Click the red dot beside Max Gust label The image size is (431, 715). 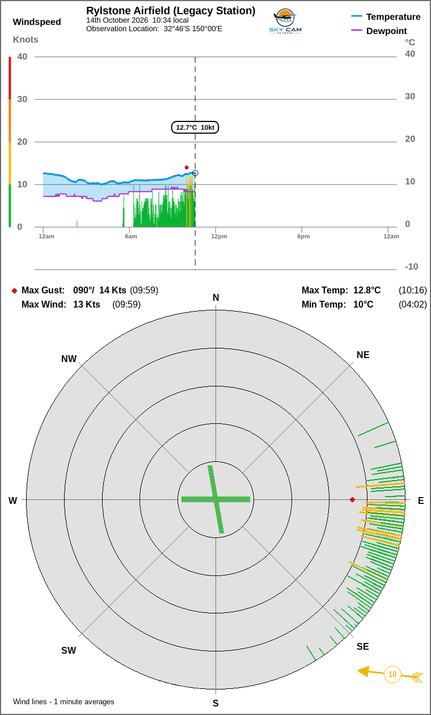click(14, 291)
